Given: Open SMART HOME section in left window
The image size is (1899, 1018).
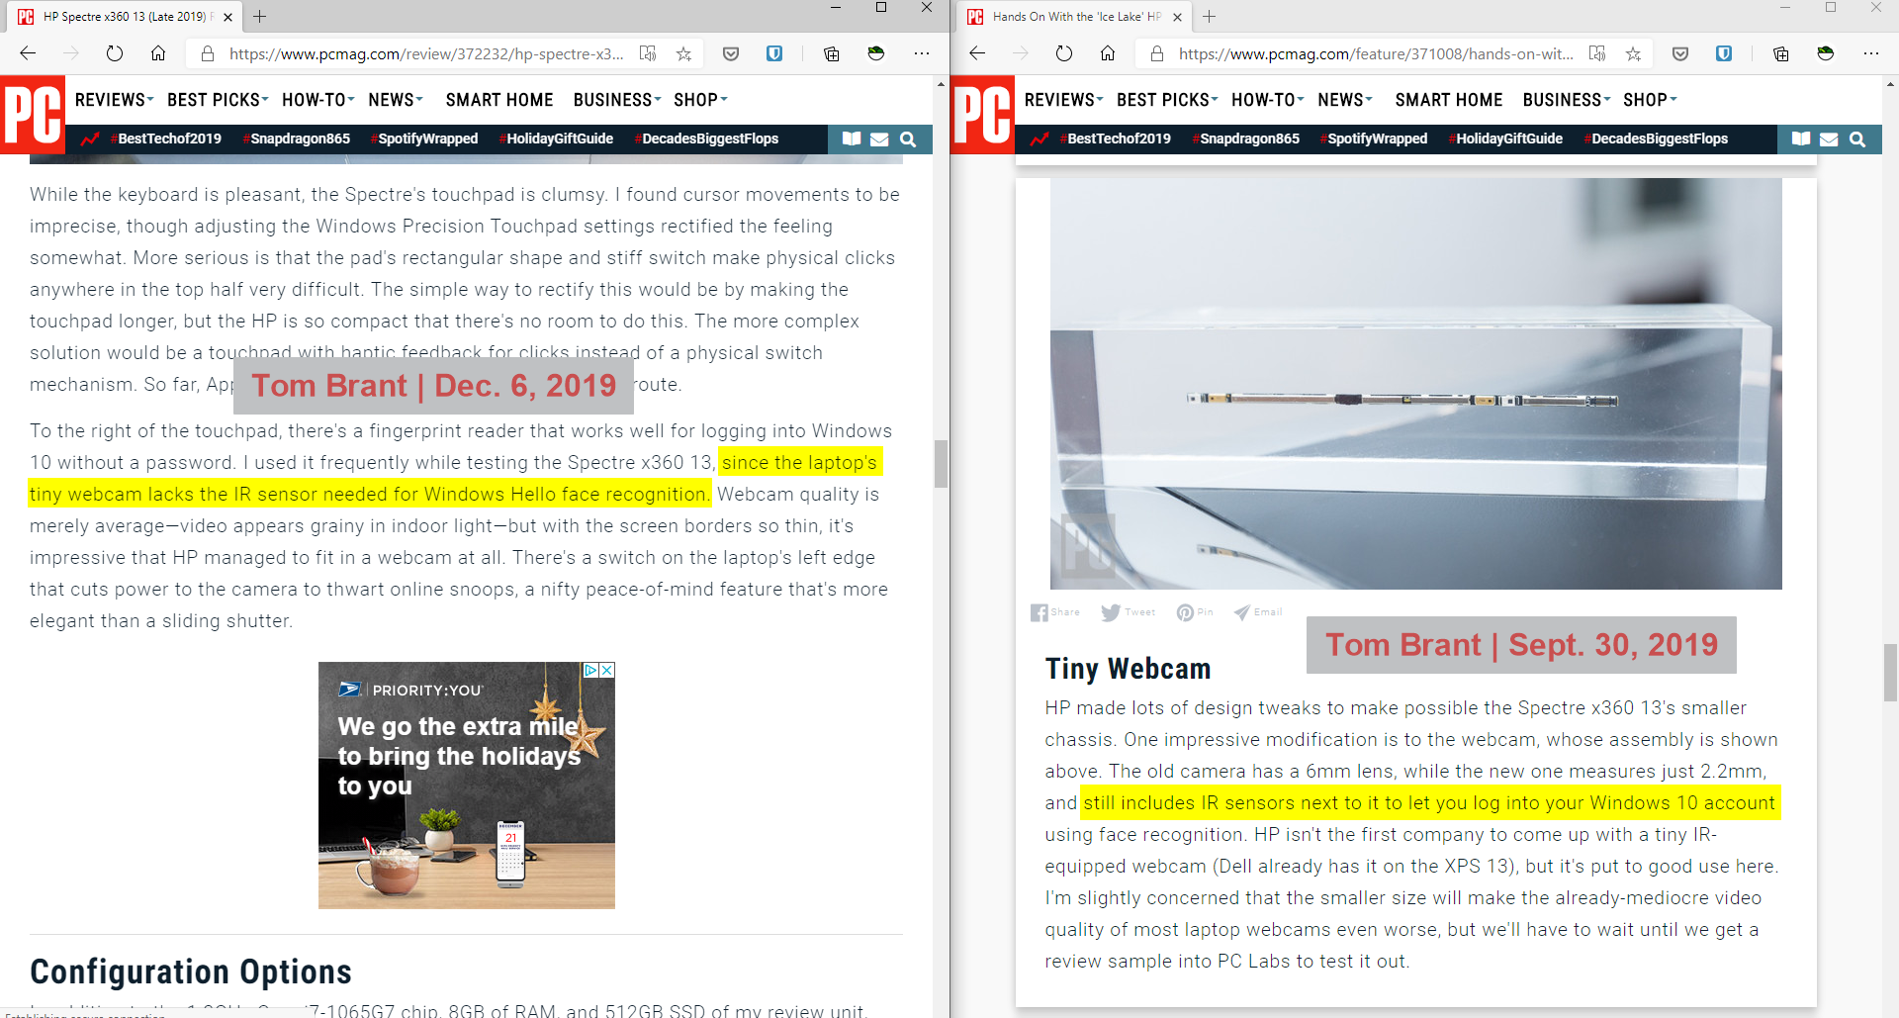Looking at the screenshot, I should pyautogui.click(x=499, y=100).
